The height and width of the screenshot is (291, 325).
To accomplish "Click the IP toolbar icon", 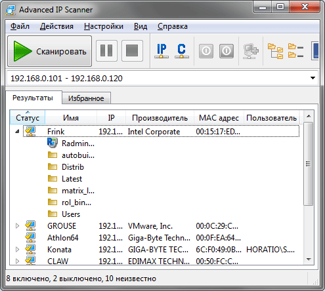I will (x=162, y=51).
